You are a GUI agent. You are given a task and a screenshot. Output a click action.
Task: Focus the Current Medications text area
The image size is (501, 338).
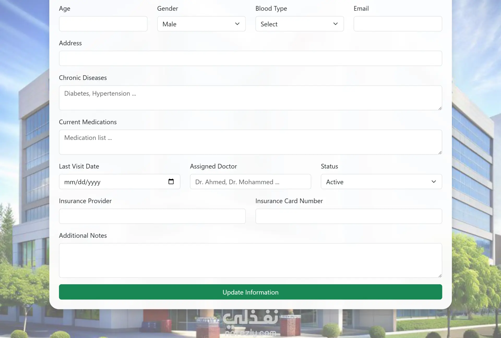pyautogui.click(x=250, y=142)
